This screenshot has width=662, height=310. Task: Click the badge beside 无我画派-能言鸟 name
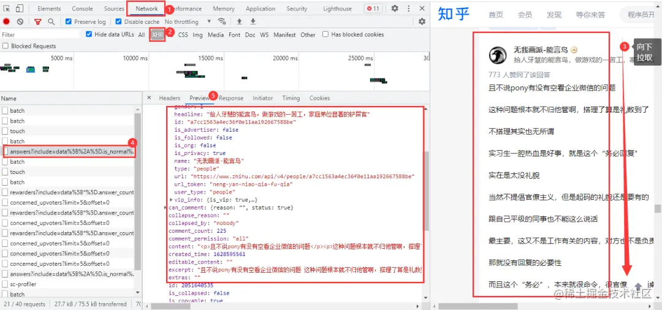574,50
